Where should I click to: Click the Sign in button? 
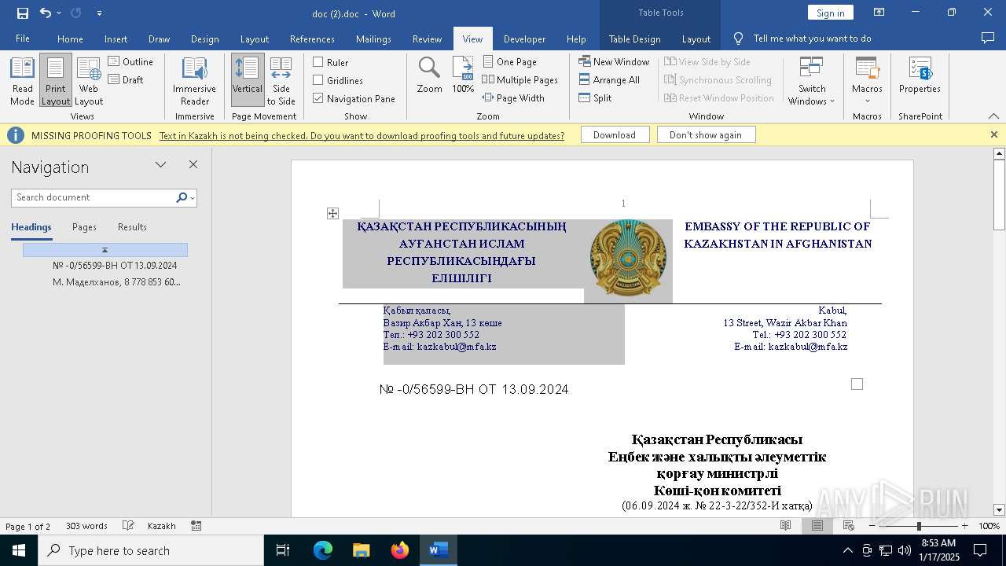click(830, 13)
